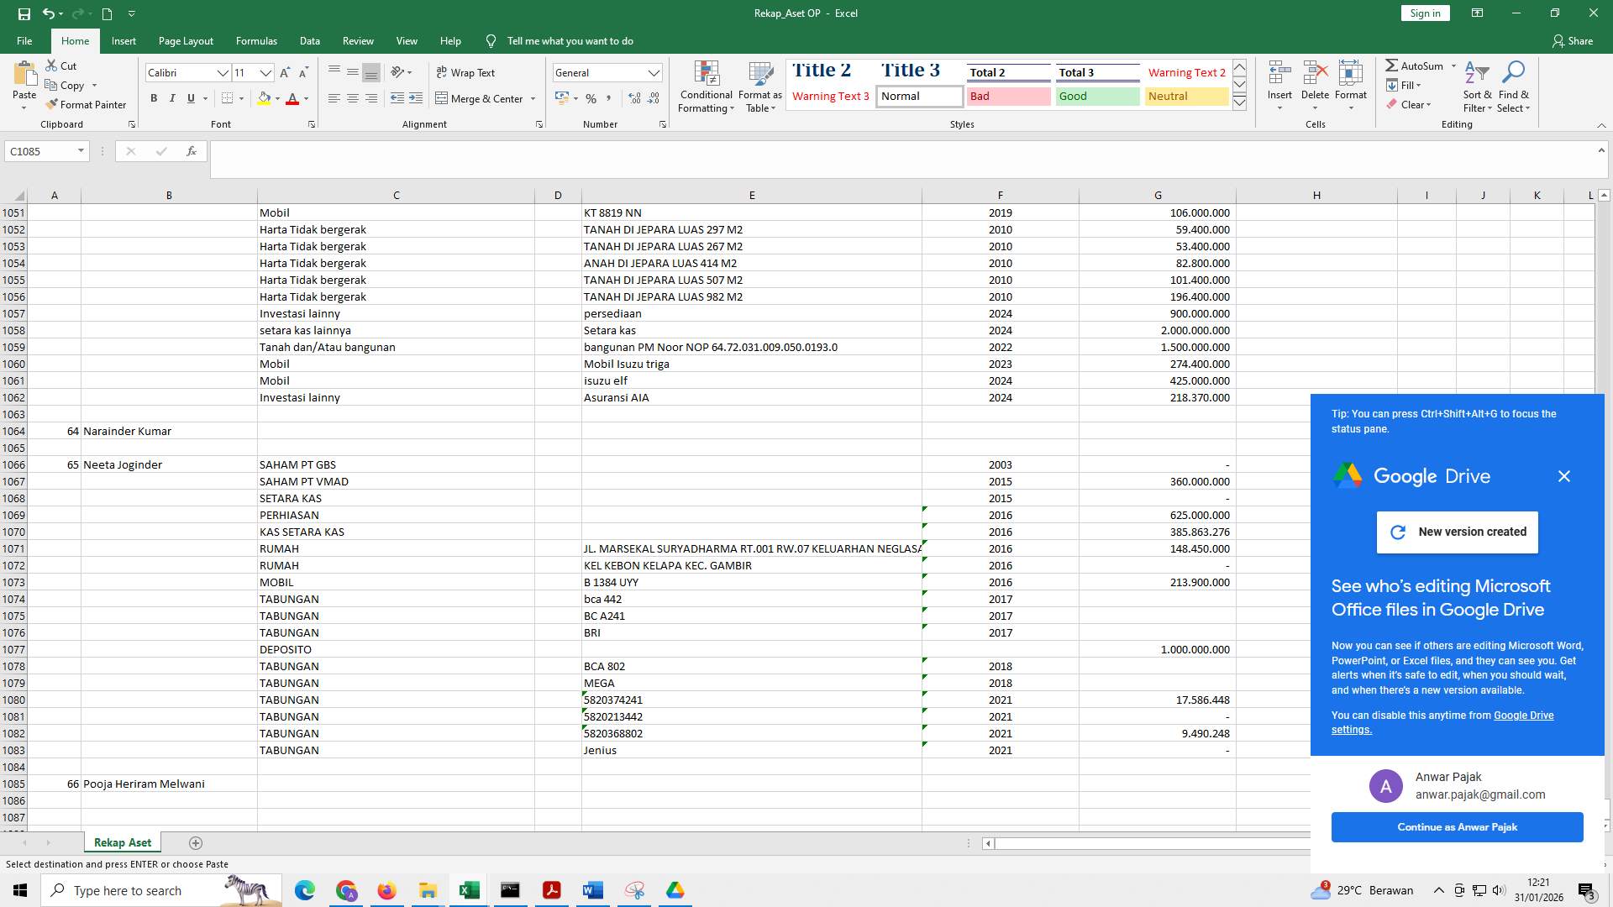Open the Review menu tab
The image size is (1613, 907).
[358, 40]
